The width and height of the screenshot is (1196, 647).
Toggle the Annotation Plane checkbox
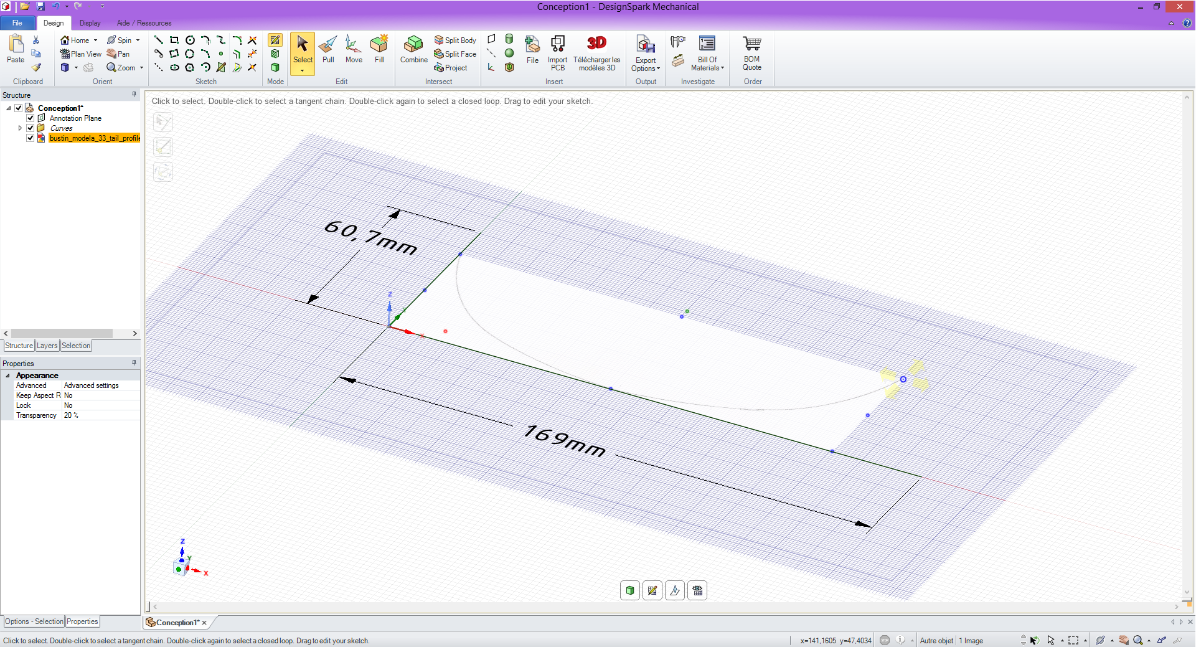(30, 118)
